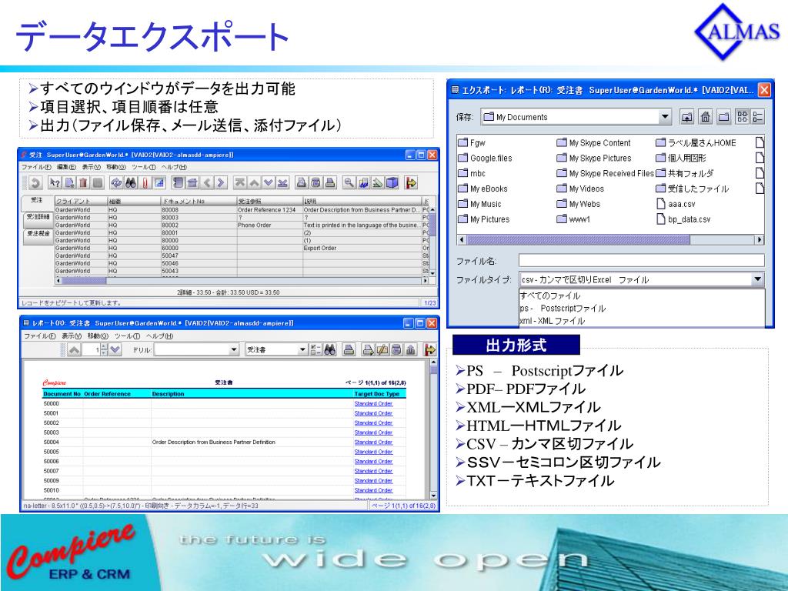This screenshot has height=591, width=788.
Task: Click the Archive icon in 受注 toolbar
Action: point(316,183)
